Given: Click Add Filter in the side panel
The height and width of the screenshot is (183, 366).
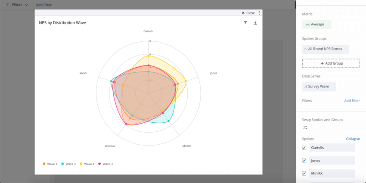Looking at the screenshot, I should point(352,101).
